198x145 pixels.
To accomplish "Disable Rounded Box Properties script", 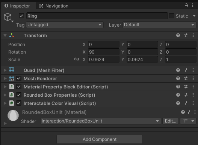I will 19,95.
